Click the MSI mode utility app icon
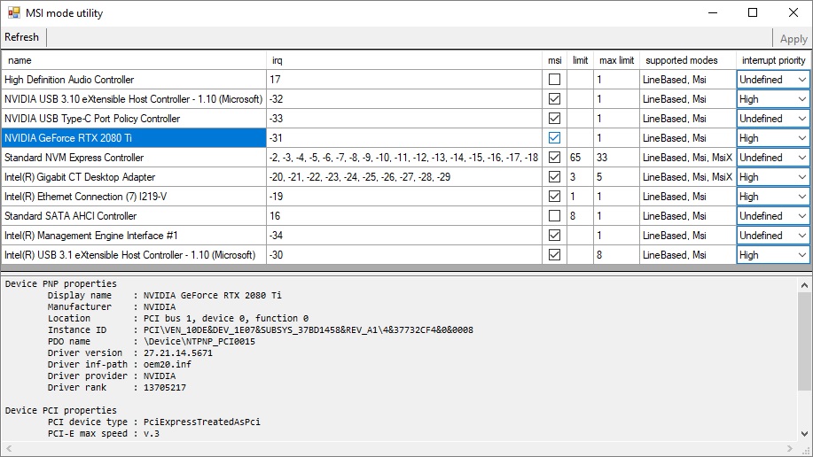813x457 pixels. (x=14, y=13)
